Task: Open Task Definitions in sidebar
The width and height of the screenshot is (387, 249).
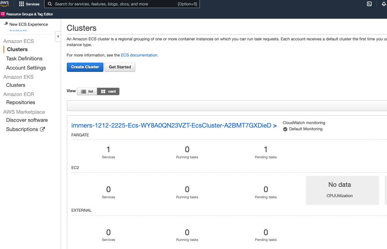Action: click(x=24, y=58)
